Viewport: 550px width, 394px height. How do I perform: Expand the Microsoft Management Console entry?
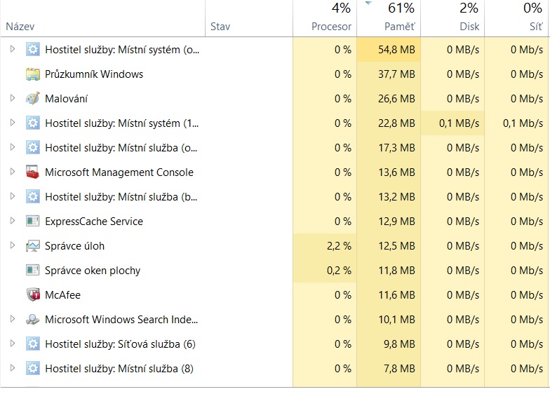coord(12,172)
